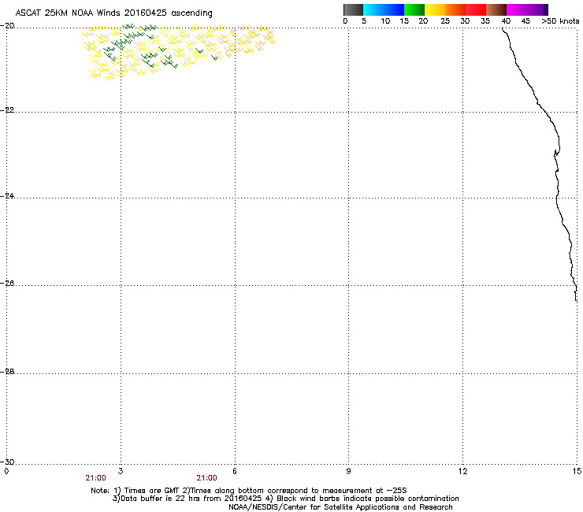Pick the red 30-35 knots color bar segment

coord(476,9)
